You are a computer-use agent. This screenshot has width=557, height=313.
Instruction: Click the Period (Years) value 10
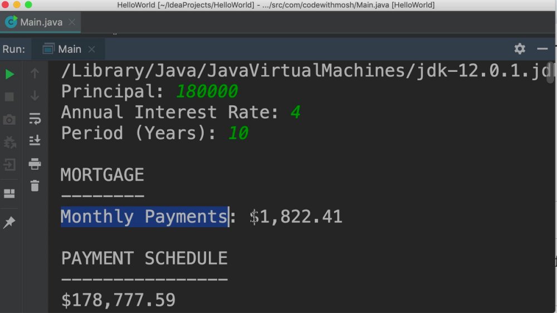point(238,134)
